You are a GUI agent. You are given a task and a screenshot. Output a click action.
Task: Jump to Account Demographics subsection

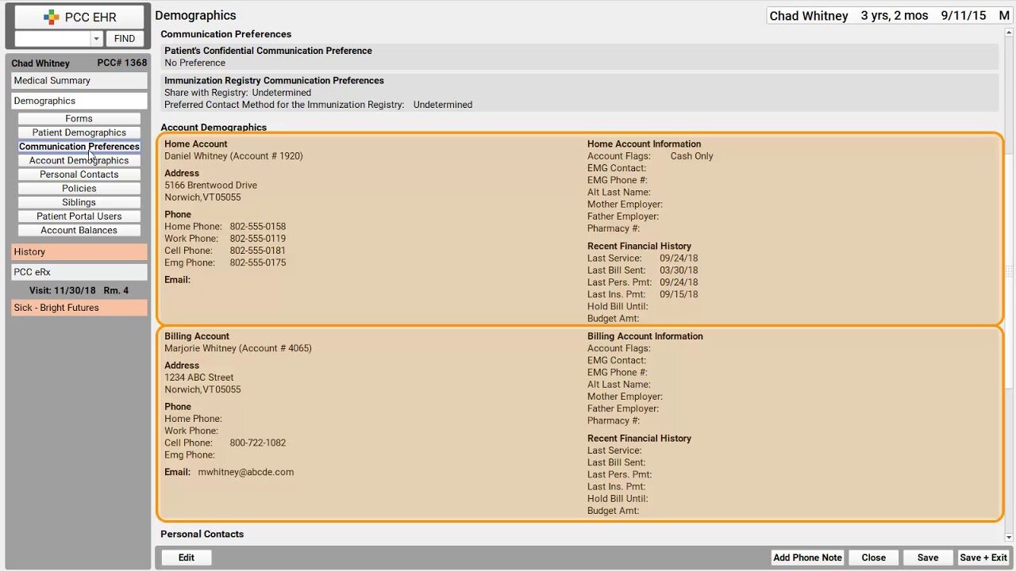point(79,160)
